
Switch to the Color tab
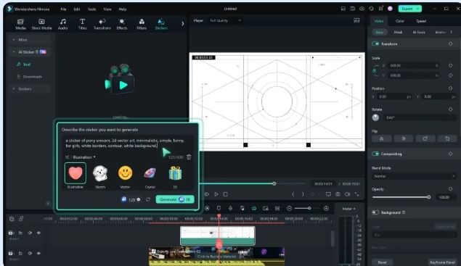pos(399,21)
